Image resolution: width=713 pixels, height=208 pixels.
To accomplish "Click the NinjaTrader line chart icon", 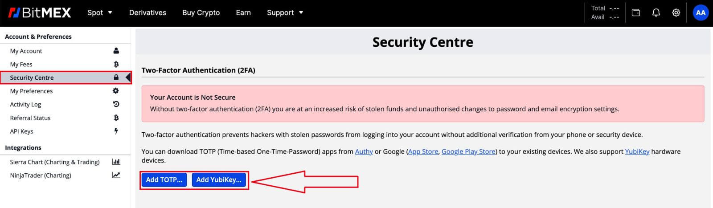I will (116, 175).
